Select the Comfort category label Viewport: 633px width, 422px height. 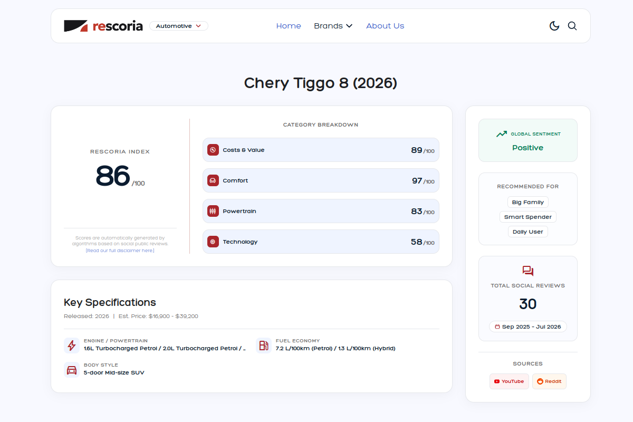tap(235, 180)
